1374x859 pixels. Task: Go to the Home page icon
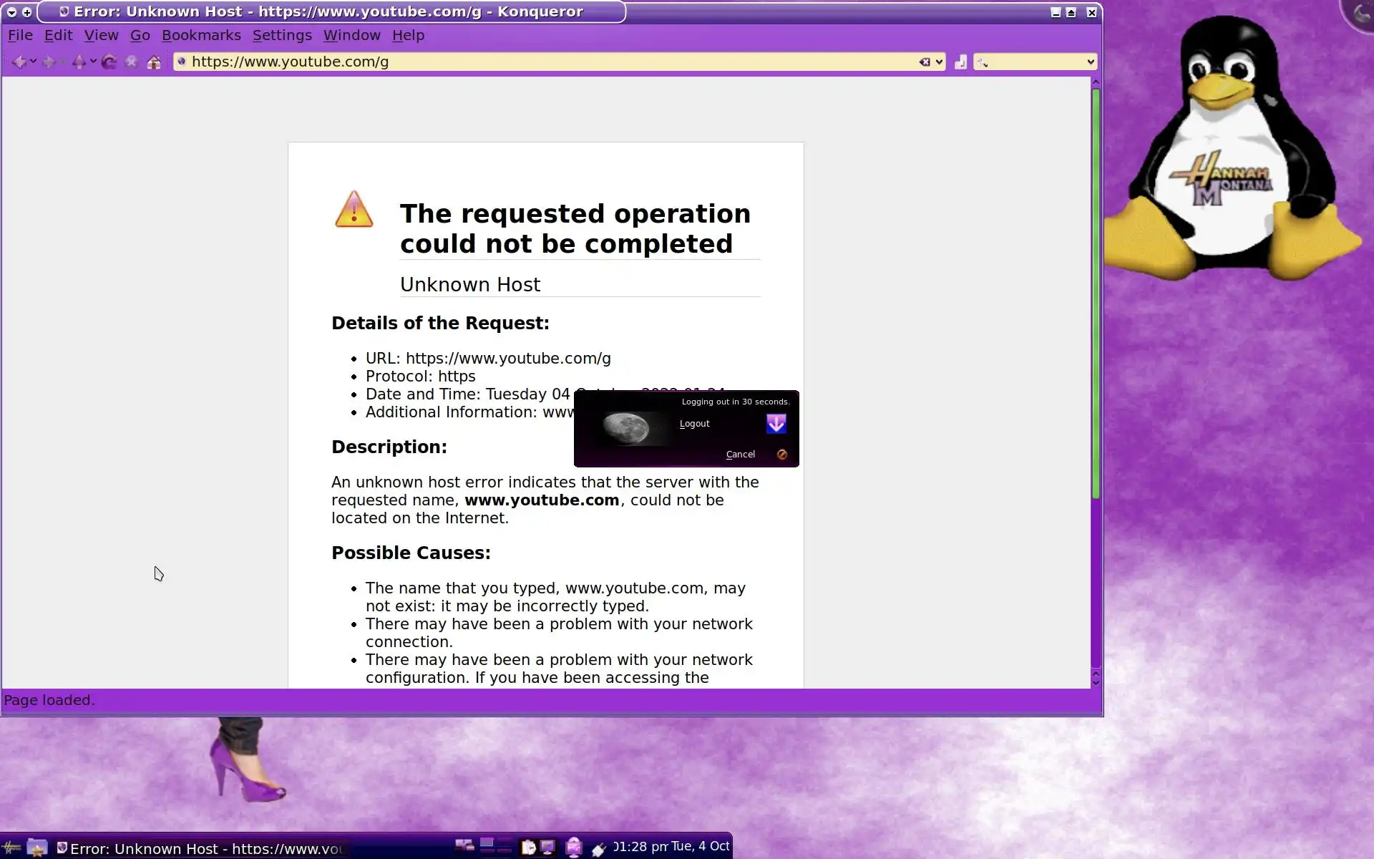154,62
